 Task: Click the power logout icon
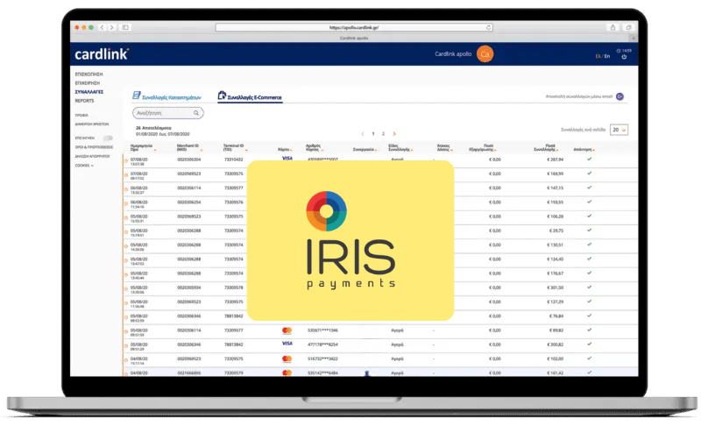624,58
